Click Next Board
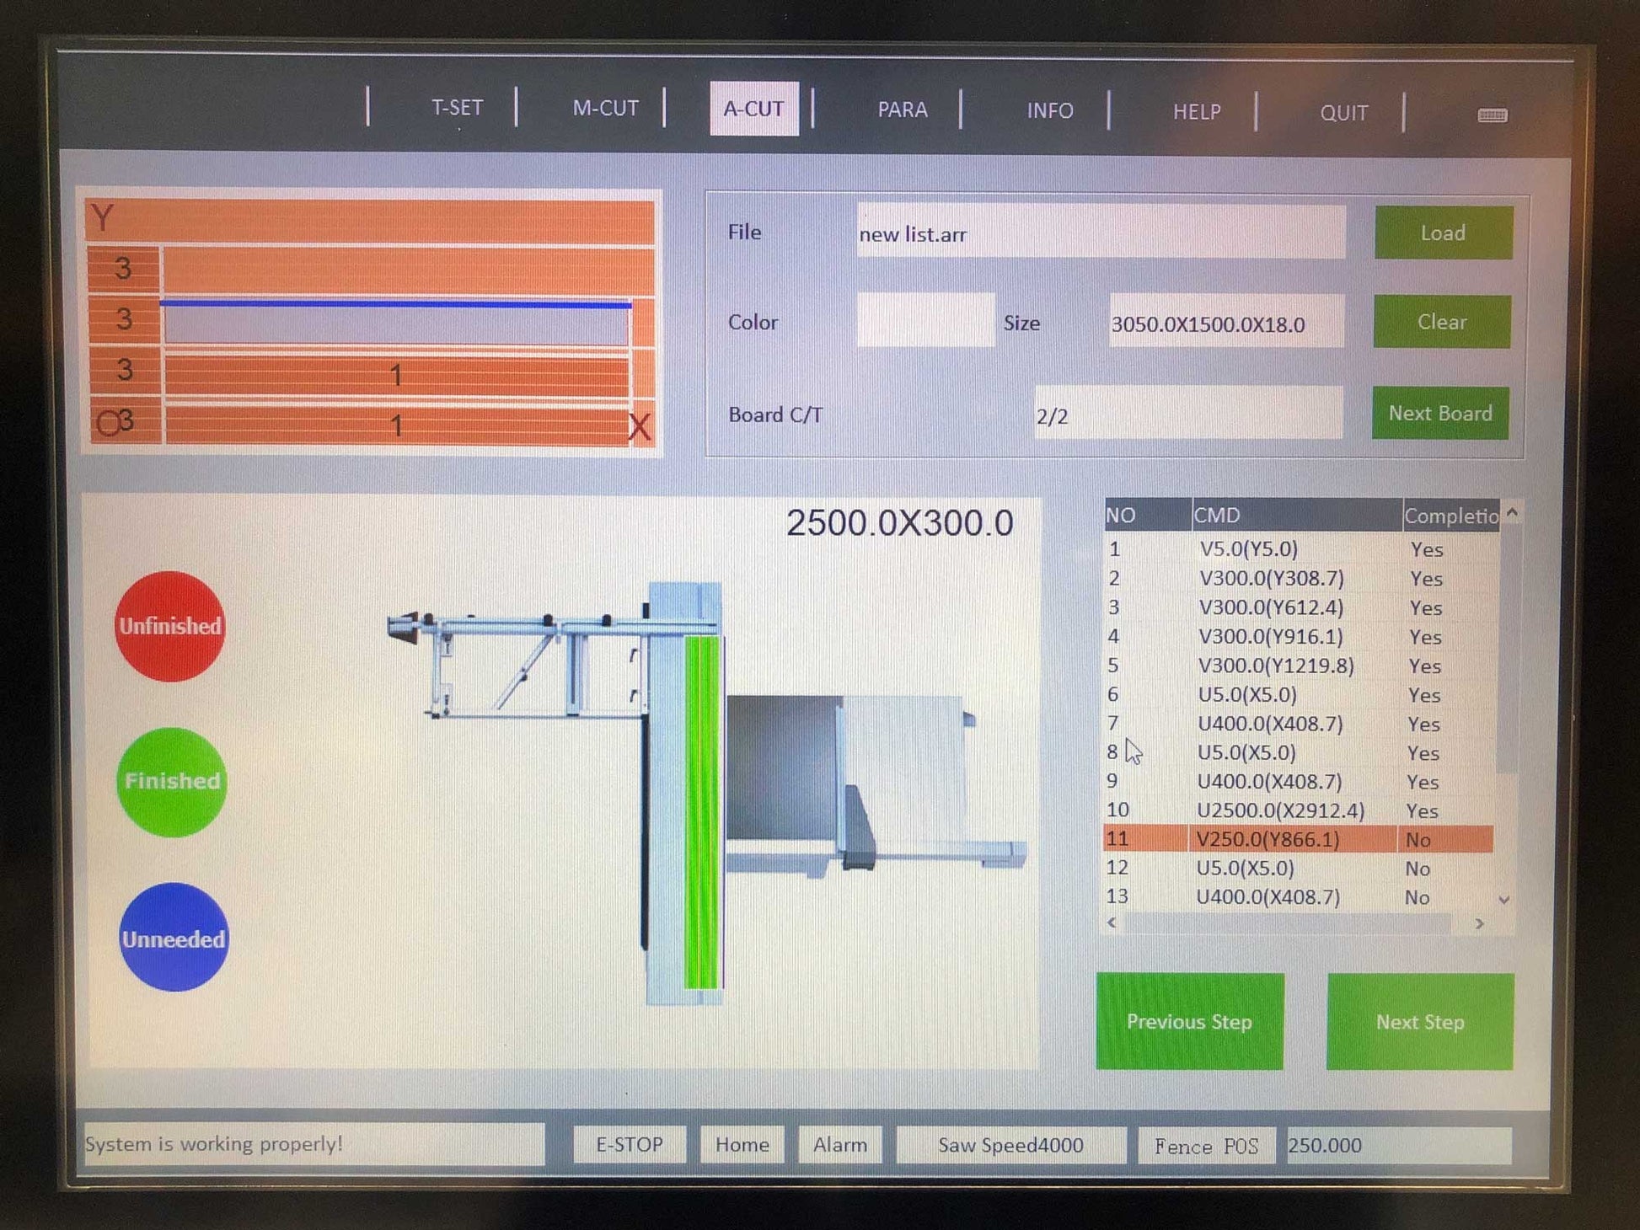 coord(1440,413)
